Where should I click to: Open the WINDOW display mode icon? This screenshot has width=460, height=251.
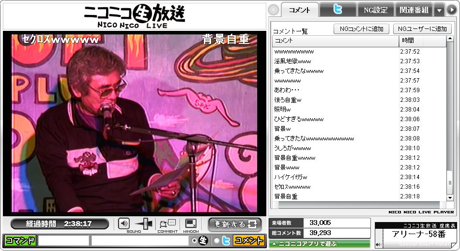(x=191, y=224)
